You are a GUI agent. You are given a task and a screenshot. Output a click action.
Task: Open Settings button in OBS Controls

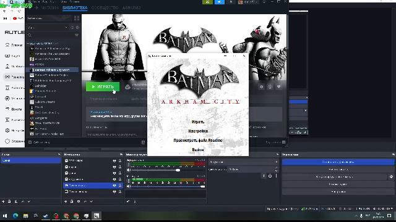click(338, 192)
